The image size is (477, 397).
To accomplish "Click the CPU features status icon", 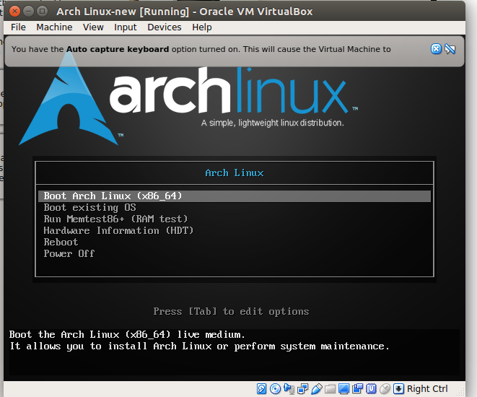I will point(371,388).
